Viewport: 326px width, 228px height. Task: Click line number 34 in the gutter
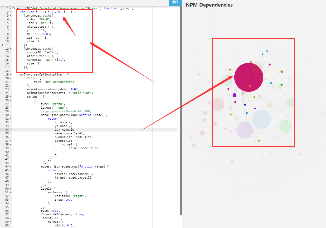pyautogui.click(x=7, y=130)
